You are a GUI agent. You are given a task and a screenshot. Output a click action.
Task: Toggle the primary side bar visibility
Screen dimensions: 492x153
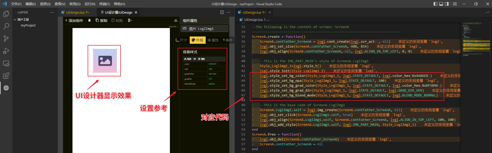[x=435, y=4]
